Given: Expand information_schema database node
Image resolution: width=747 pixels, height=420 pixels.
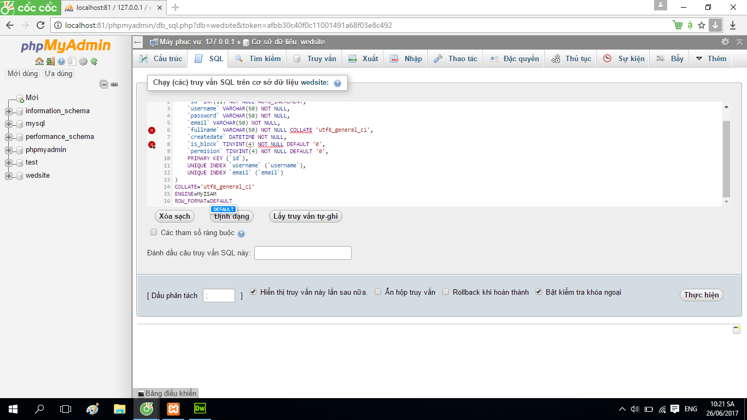Looking at the screenshot, I should coord(9,111).
